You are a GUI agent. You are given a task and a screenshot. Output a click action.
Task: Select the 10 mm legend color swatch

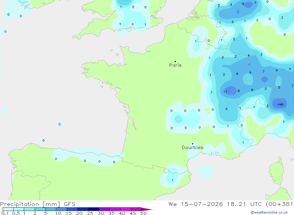(x=61, y=209)
